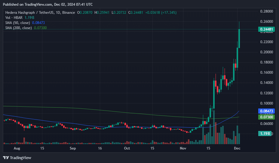Click the Oct label on time axis

click(x=127, y=148)
